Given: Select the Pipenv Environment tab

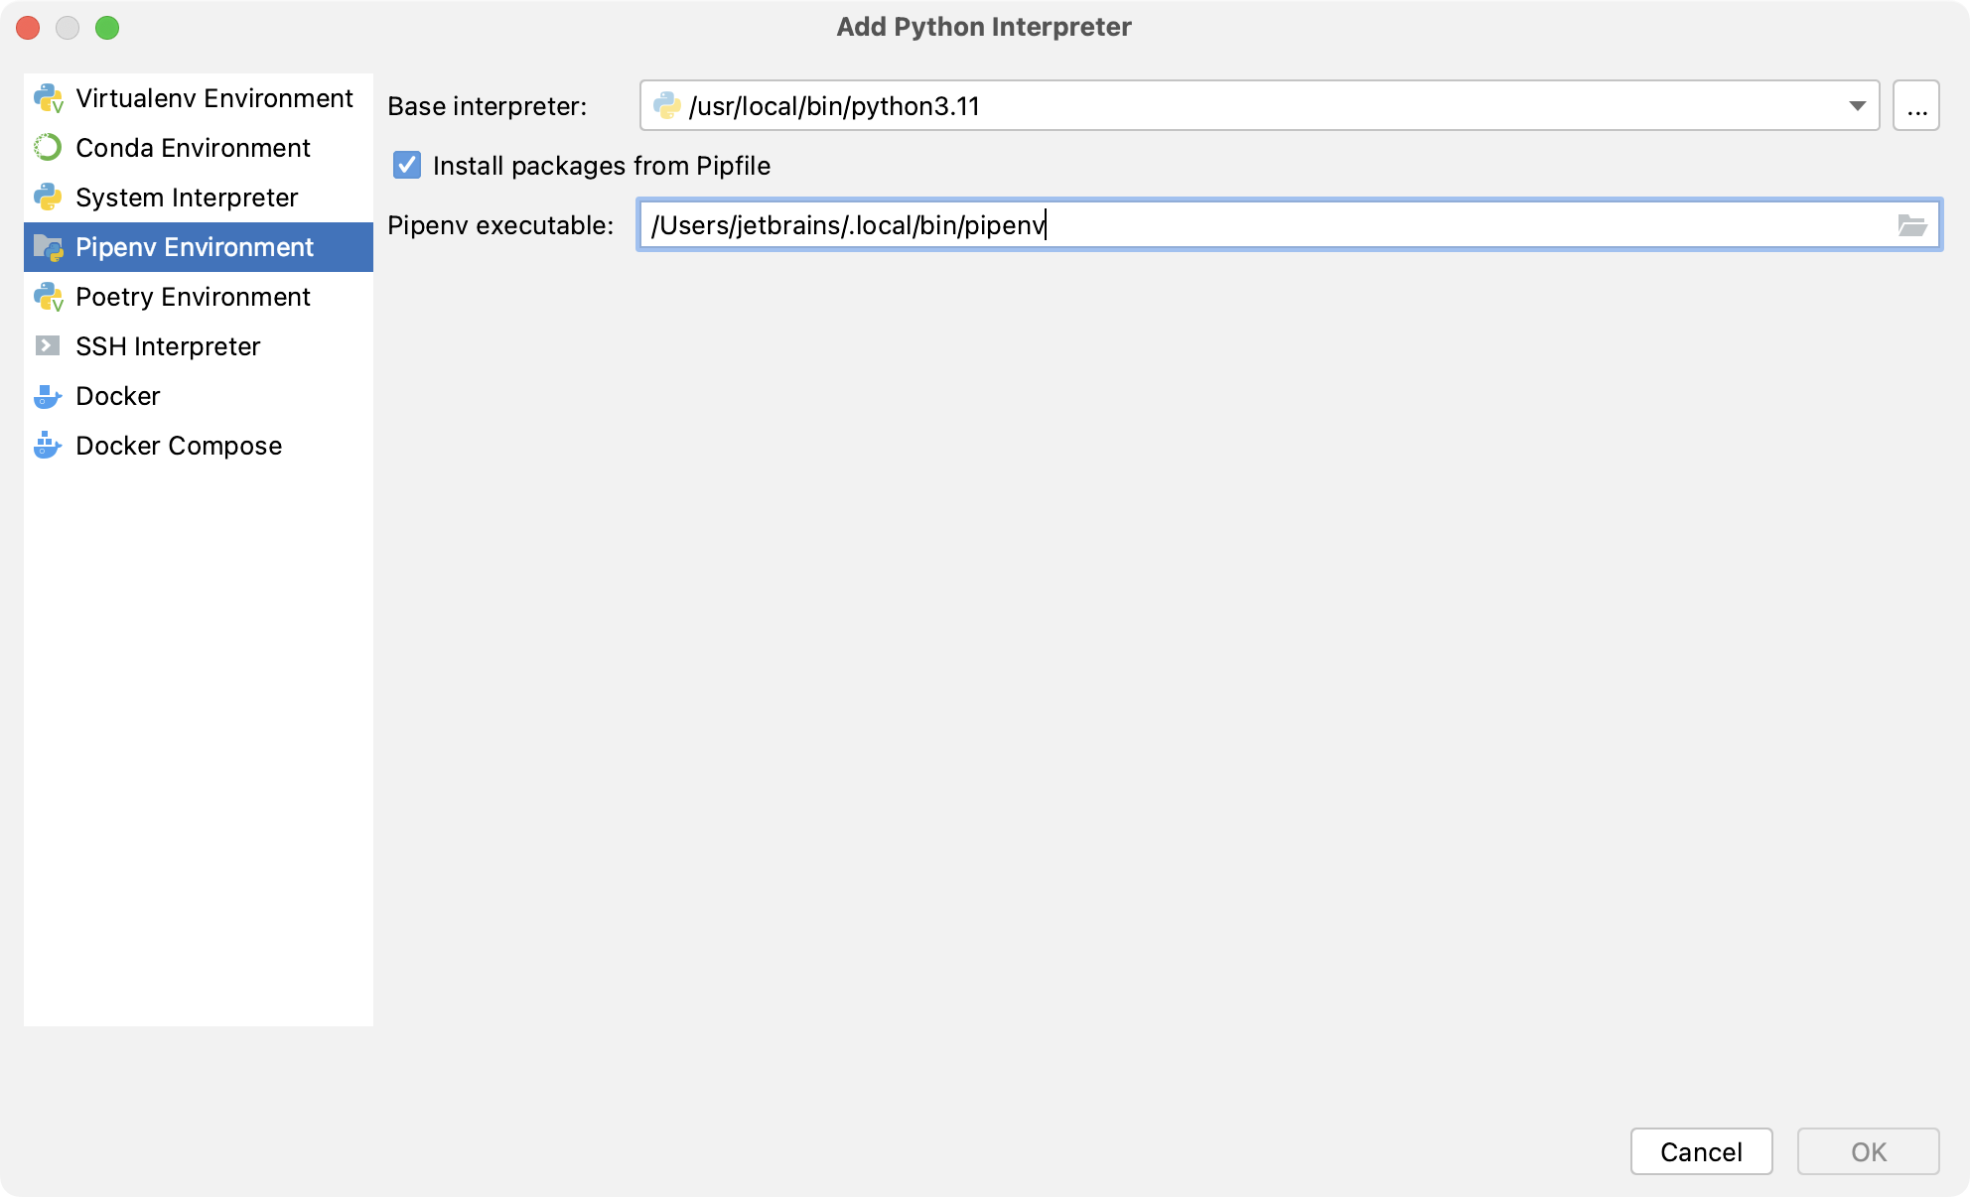Looking at the screenshot, I should click(x=197, y=246).
